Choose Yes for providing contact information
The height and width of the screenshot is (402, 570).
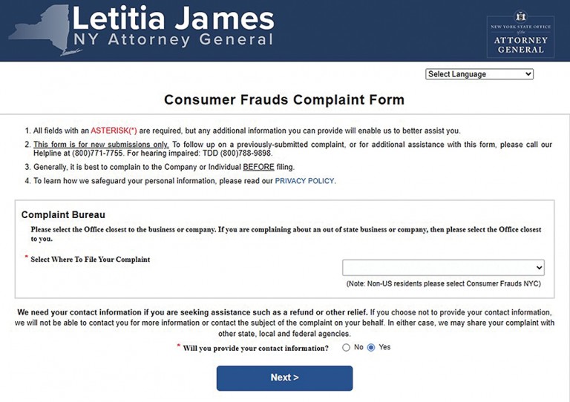371,347
